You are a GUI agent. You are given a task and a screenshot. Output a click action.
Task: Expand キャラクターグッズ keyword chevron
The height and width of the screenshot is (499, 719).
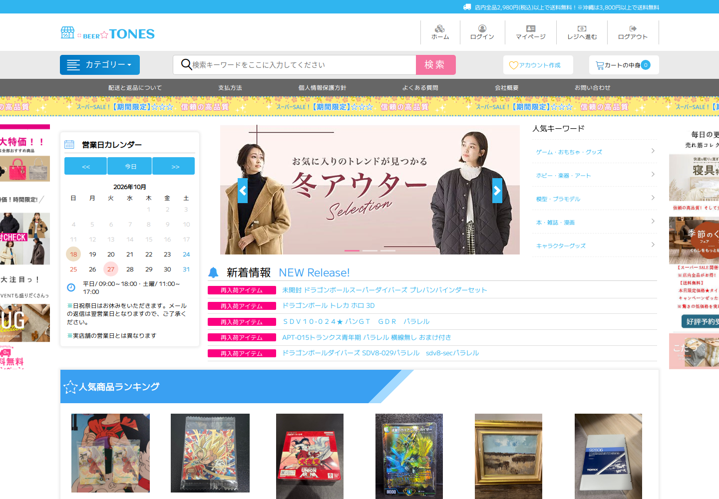(x=653, y=245)
